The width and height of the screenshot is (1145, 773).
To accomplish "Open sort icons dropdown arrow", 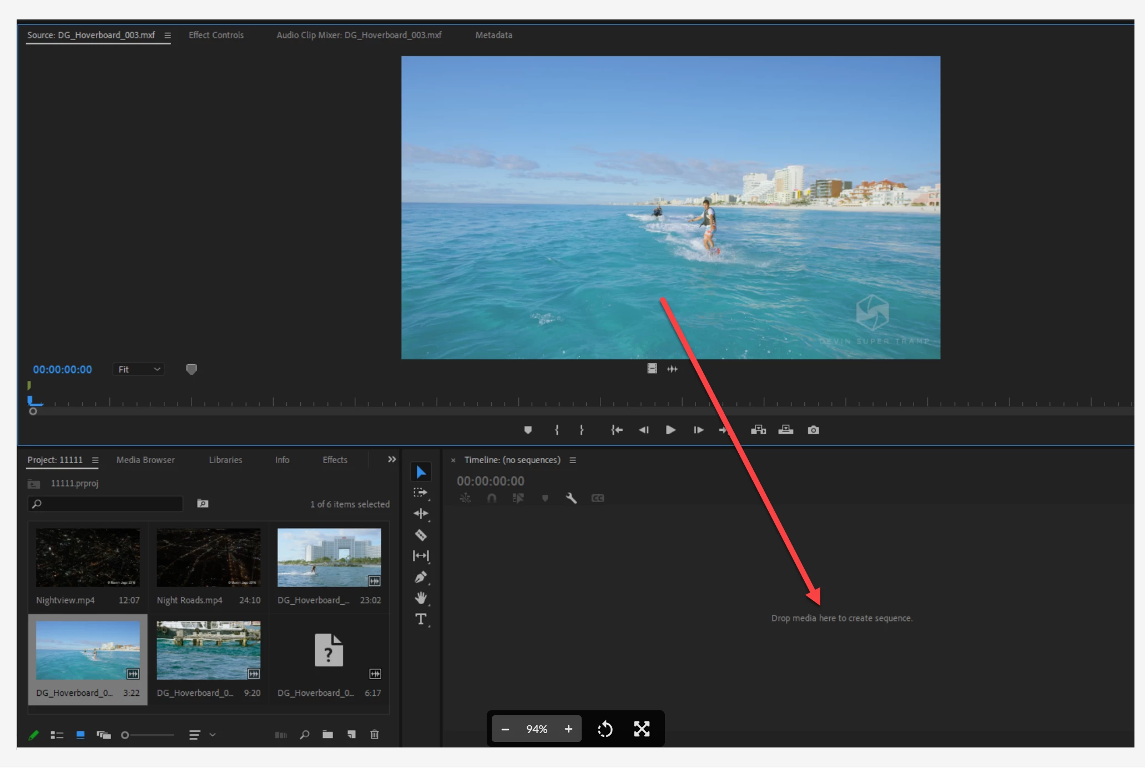I will pyautogui.click(x=212, y=735).
